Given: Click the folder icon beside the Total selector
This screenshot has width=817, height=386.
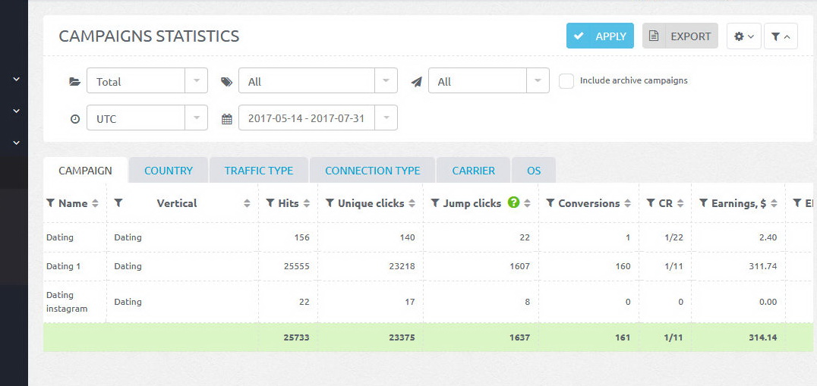Looking at the screenshot, I should [x=75, y=82].
